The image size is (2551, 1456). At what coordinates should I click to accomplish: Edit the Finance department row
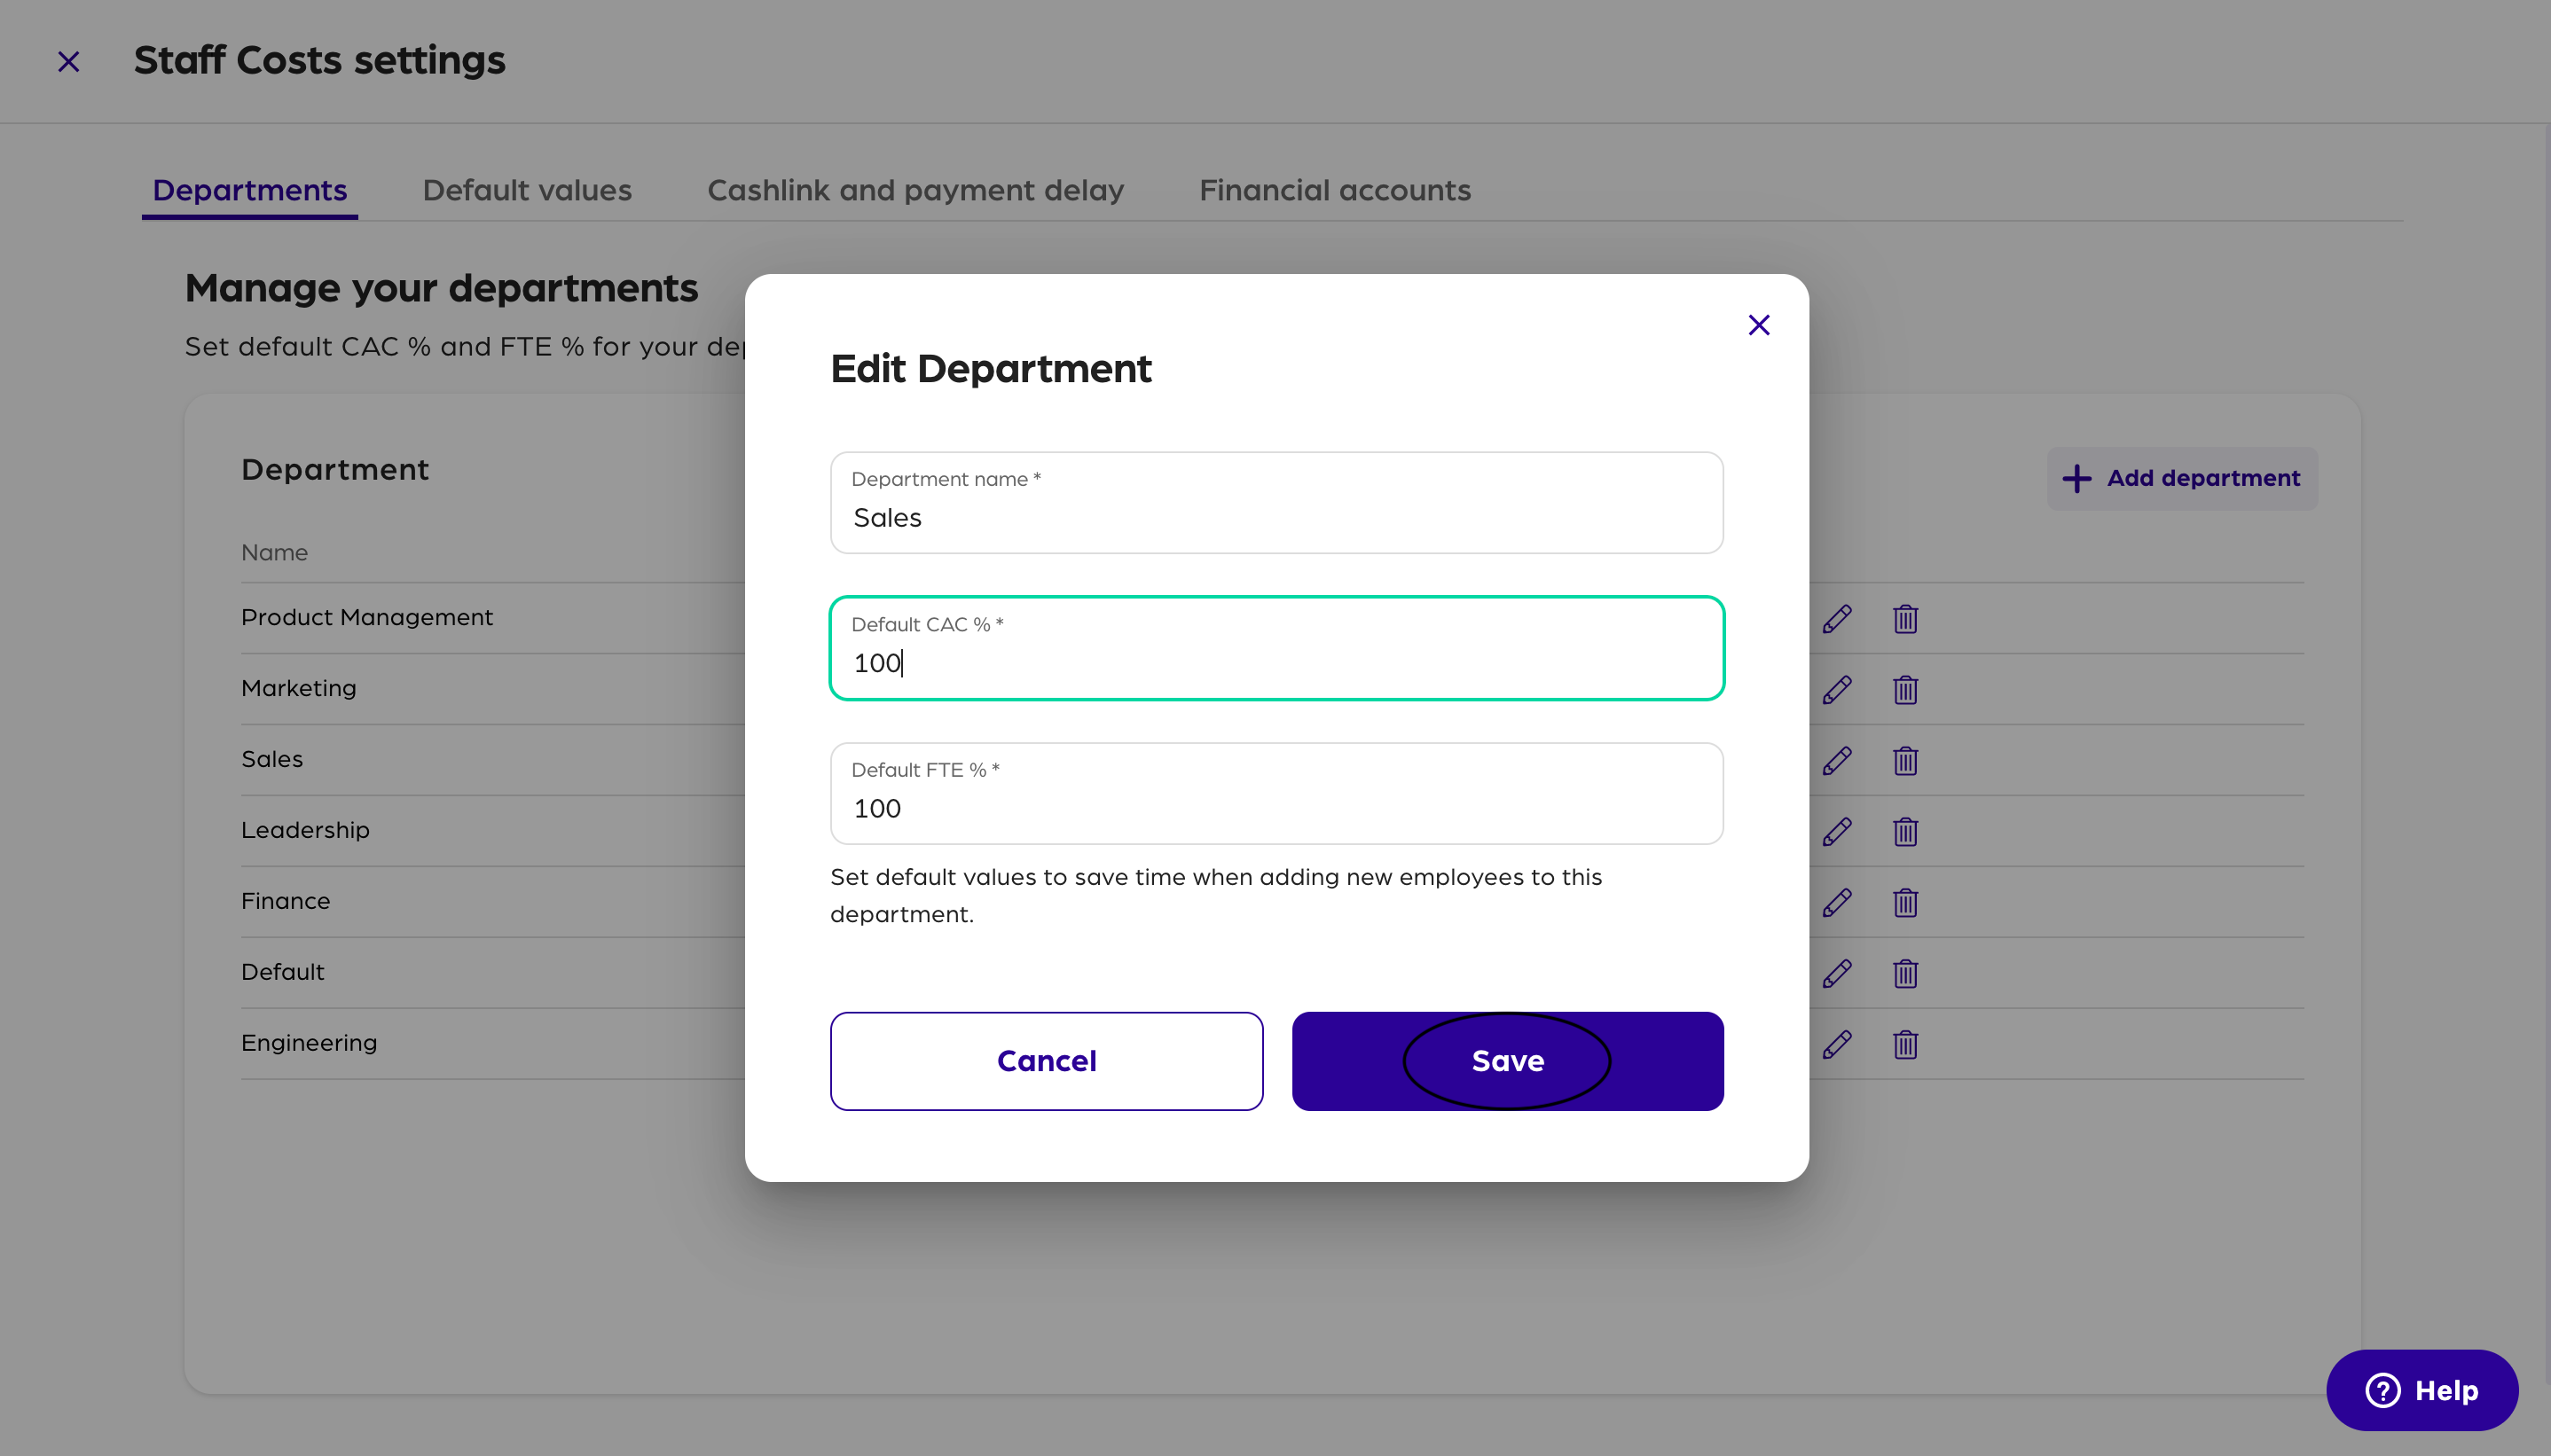(x=1837, y=903)
